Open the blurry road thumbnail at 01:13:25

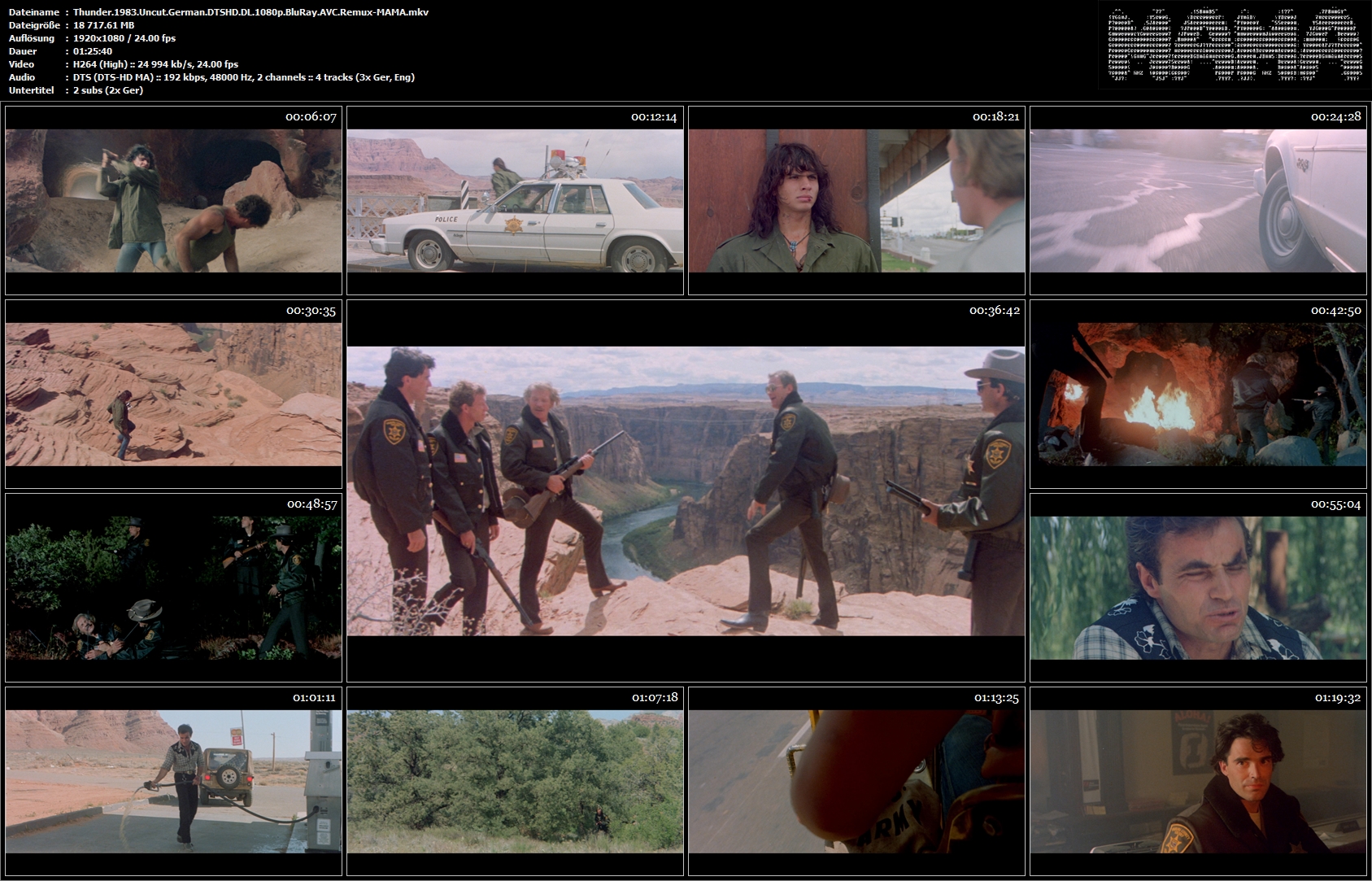tap(856, 781)
